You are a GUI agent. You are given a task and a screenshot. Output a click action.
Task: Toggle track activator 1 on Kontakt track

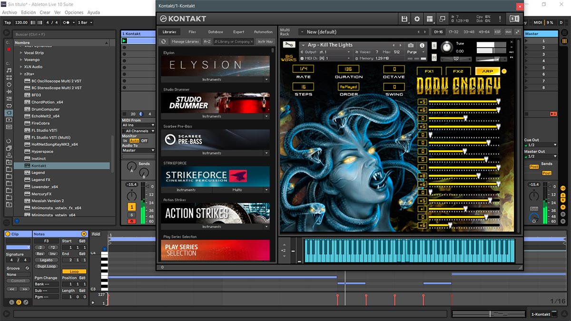pos(132,207)
